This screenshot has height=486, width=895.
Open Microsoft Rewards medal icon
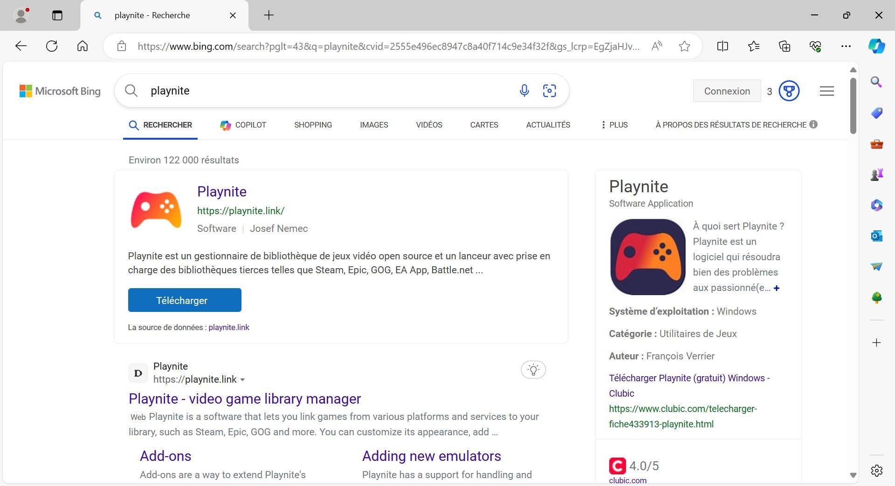click(x=789, y=91)
